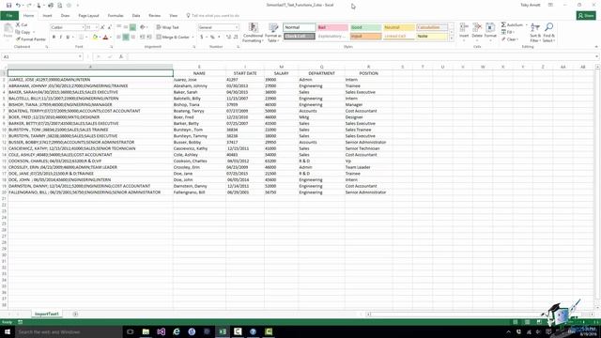
Task: Increase decimal places
Action: tap(228, 38)
